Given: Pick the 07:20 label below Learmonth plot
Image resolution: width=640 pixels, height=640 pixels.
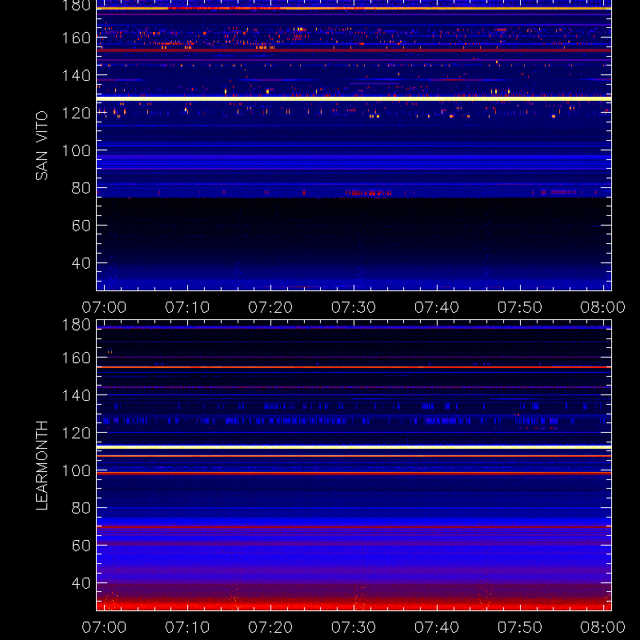Looking at the screenshot, I should click(270, 627).
